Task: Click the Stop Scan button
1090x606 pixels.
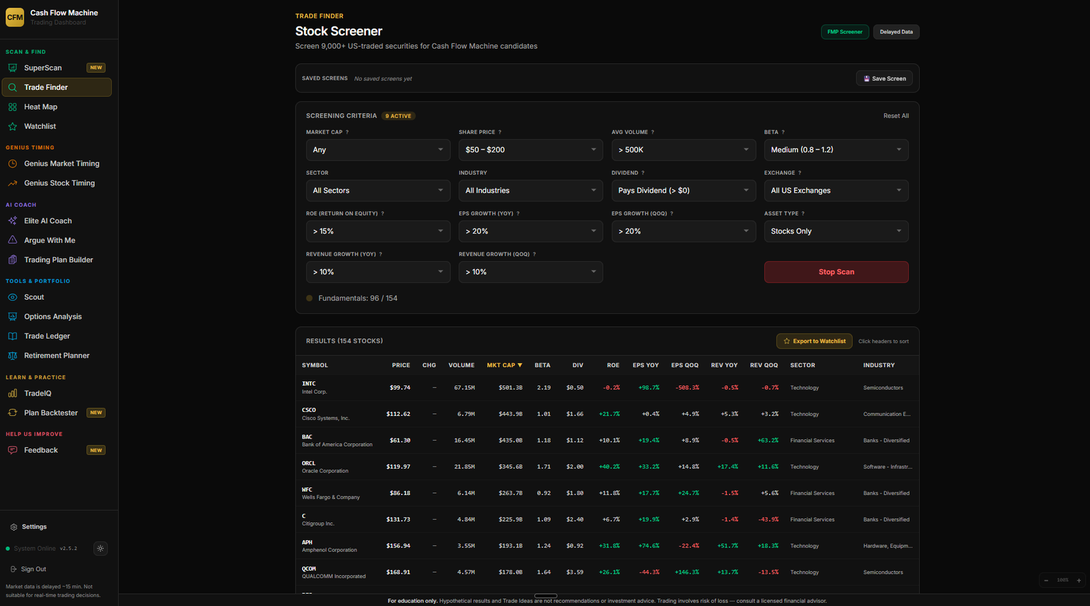Action: [836, 272]
